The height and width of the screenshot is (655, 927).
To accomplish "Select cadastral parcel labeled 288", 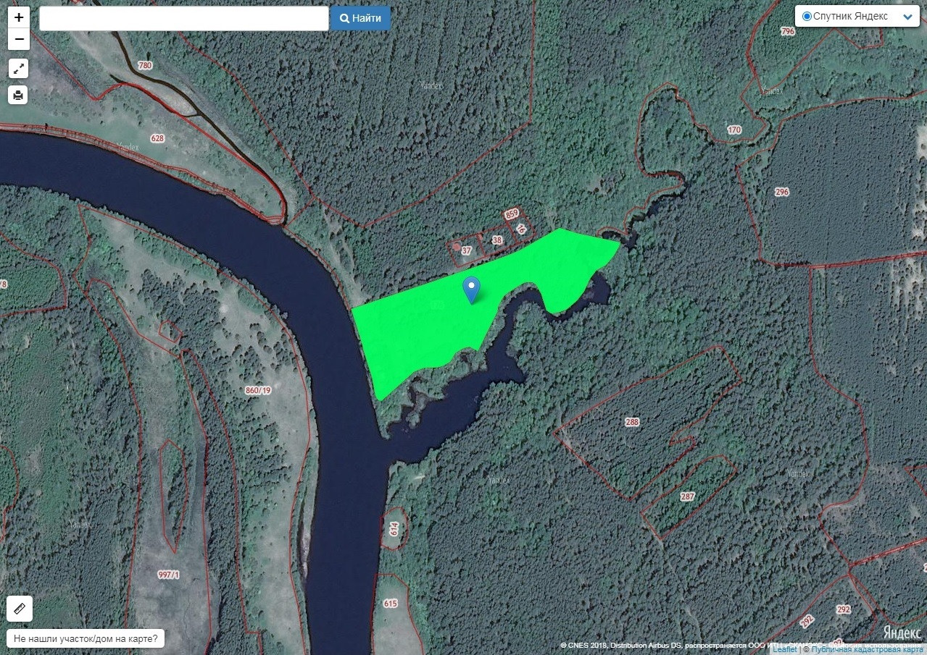I will (632, 422).
